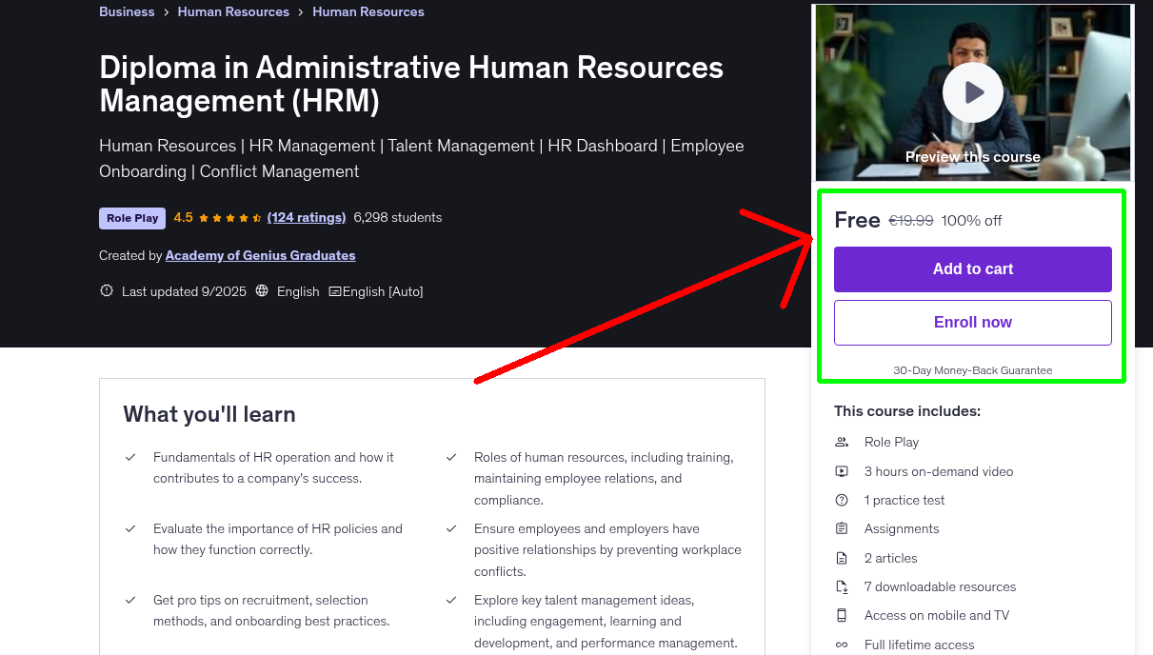Click the Enroll now button
This screenshot has width=1153, height=655.
click(972, 322)
